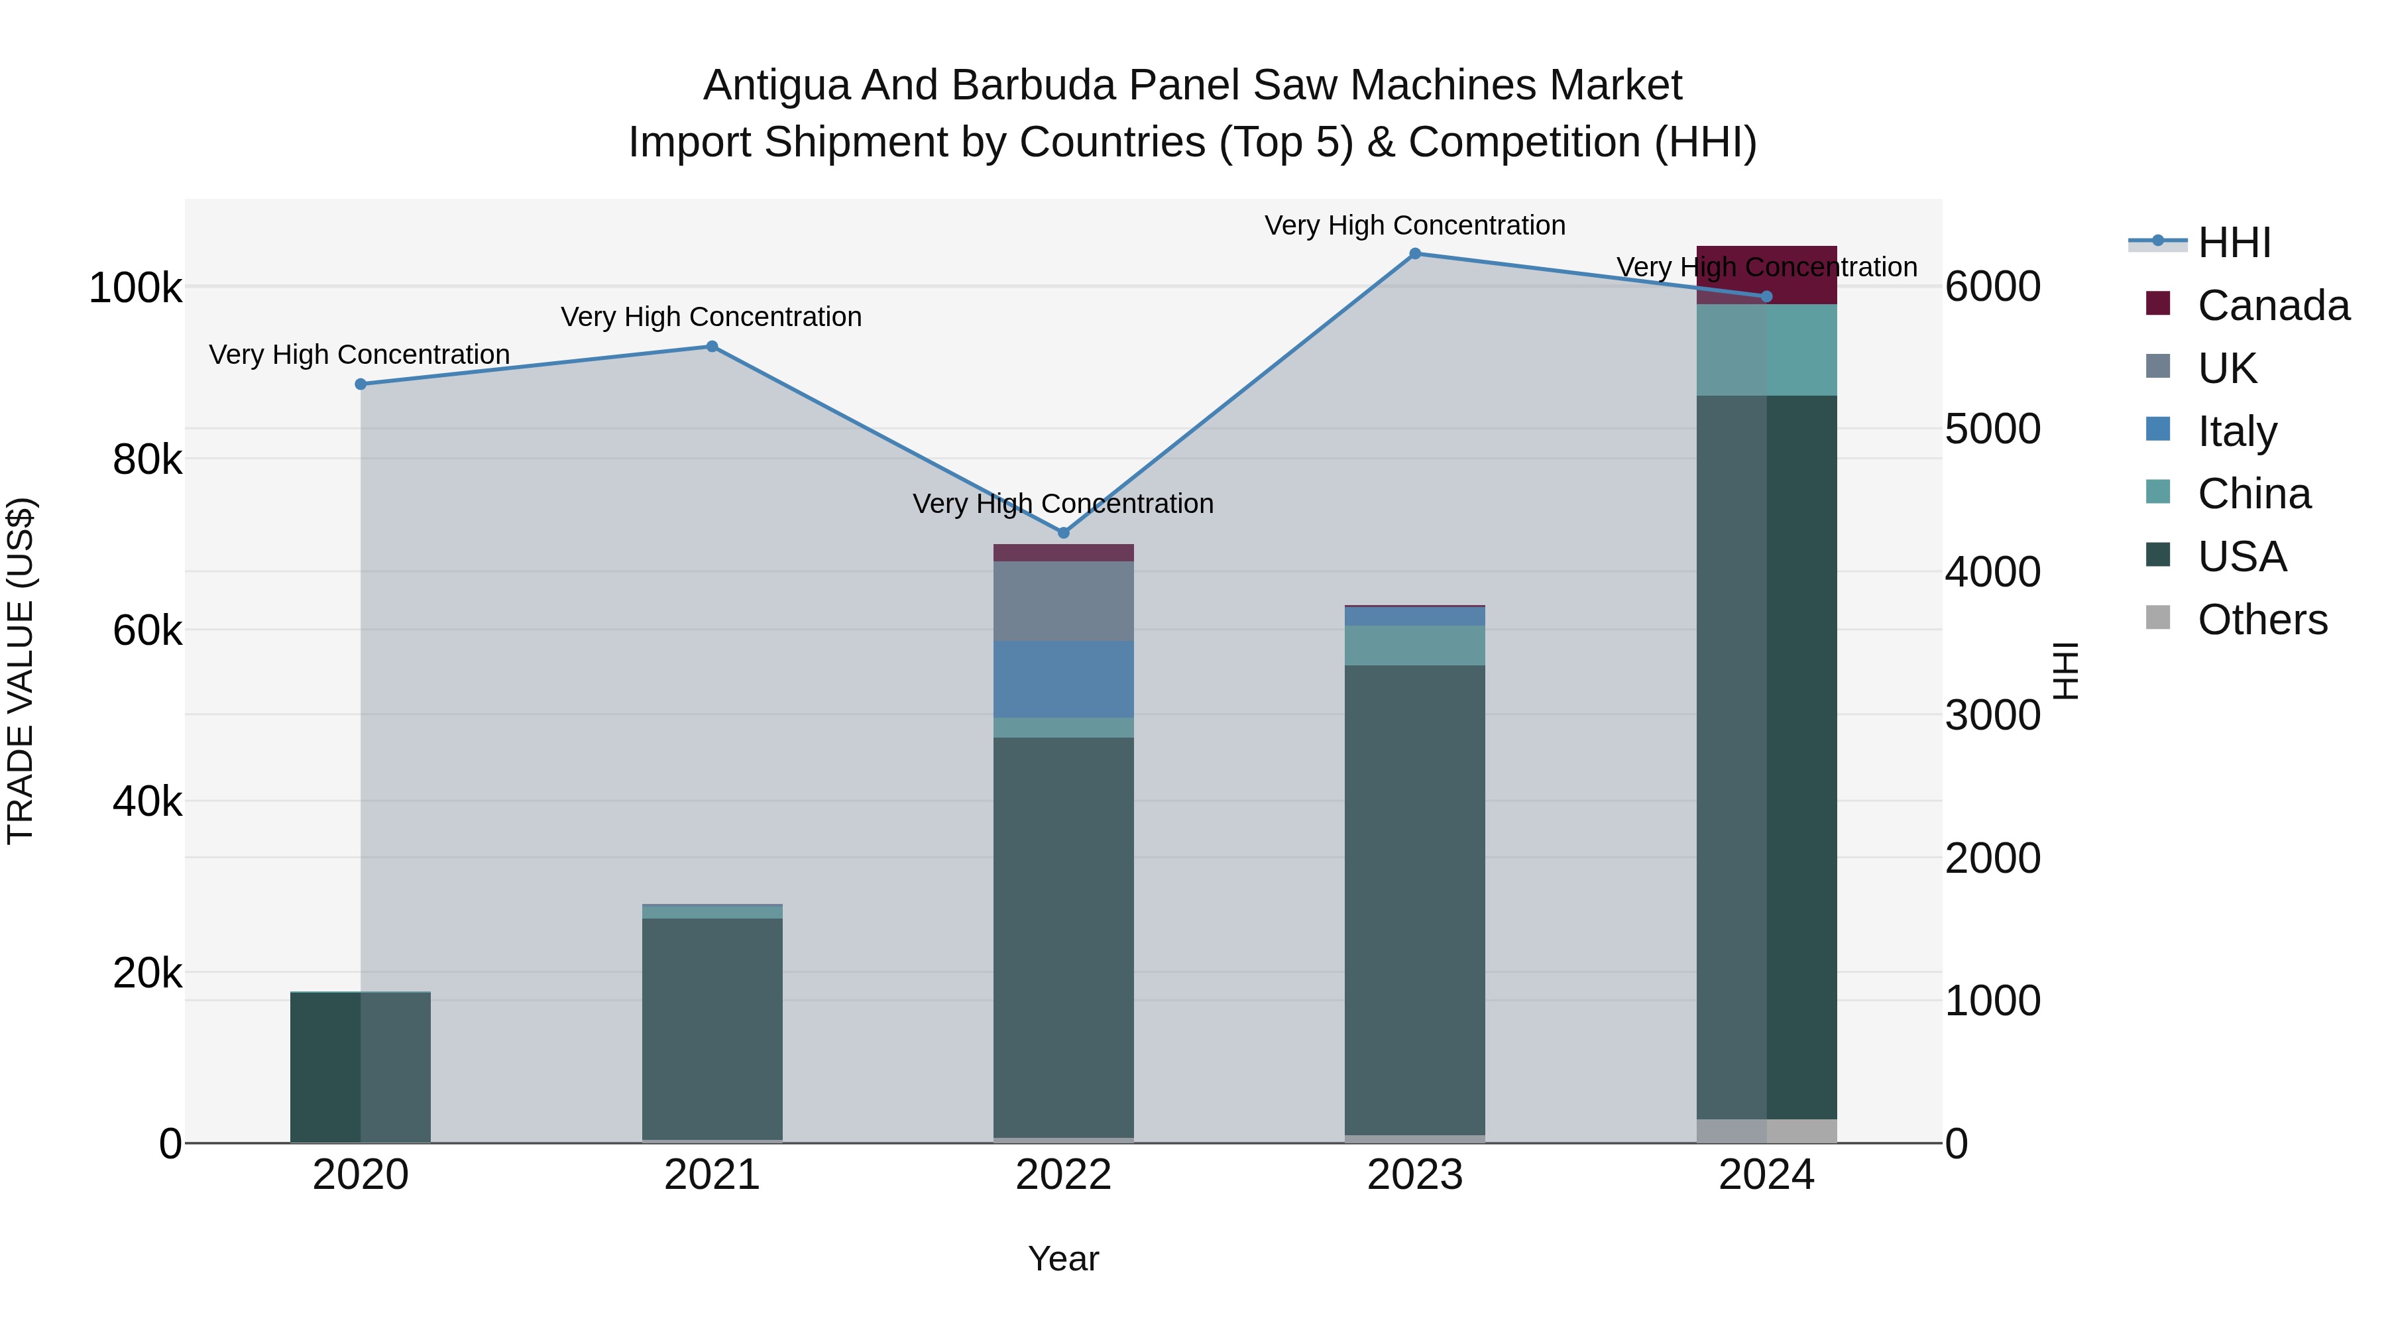2386x1342 pixels.
Task: Click the 2023 x-axis tick label
Action: (x=1415, y=1175)
